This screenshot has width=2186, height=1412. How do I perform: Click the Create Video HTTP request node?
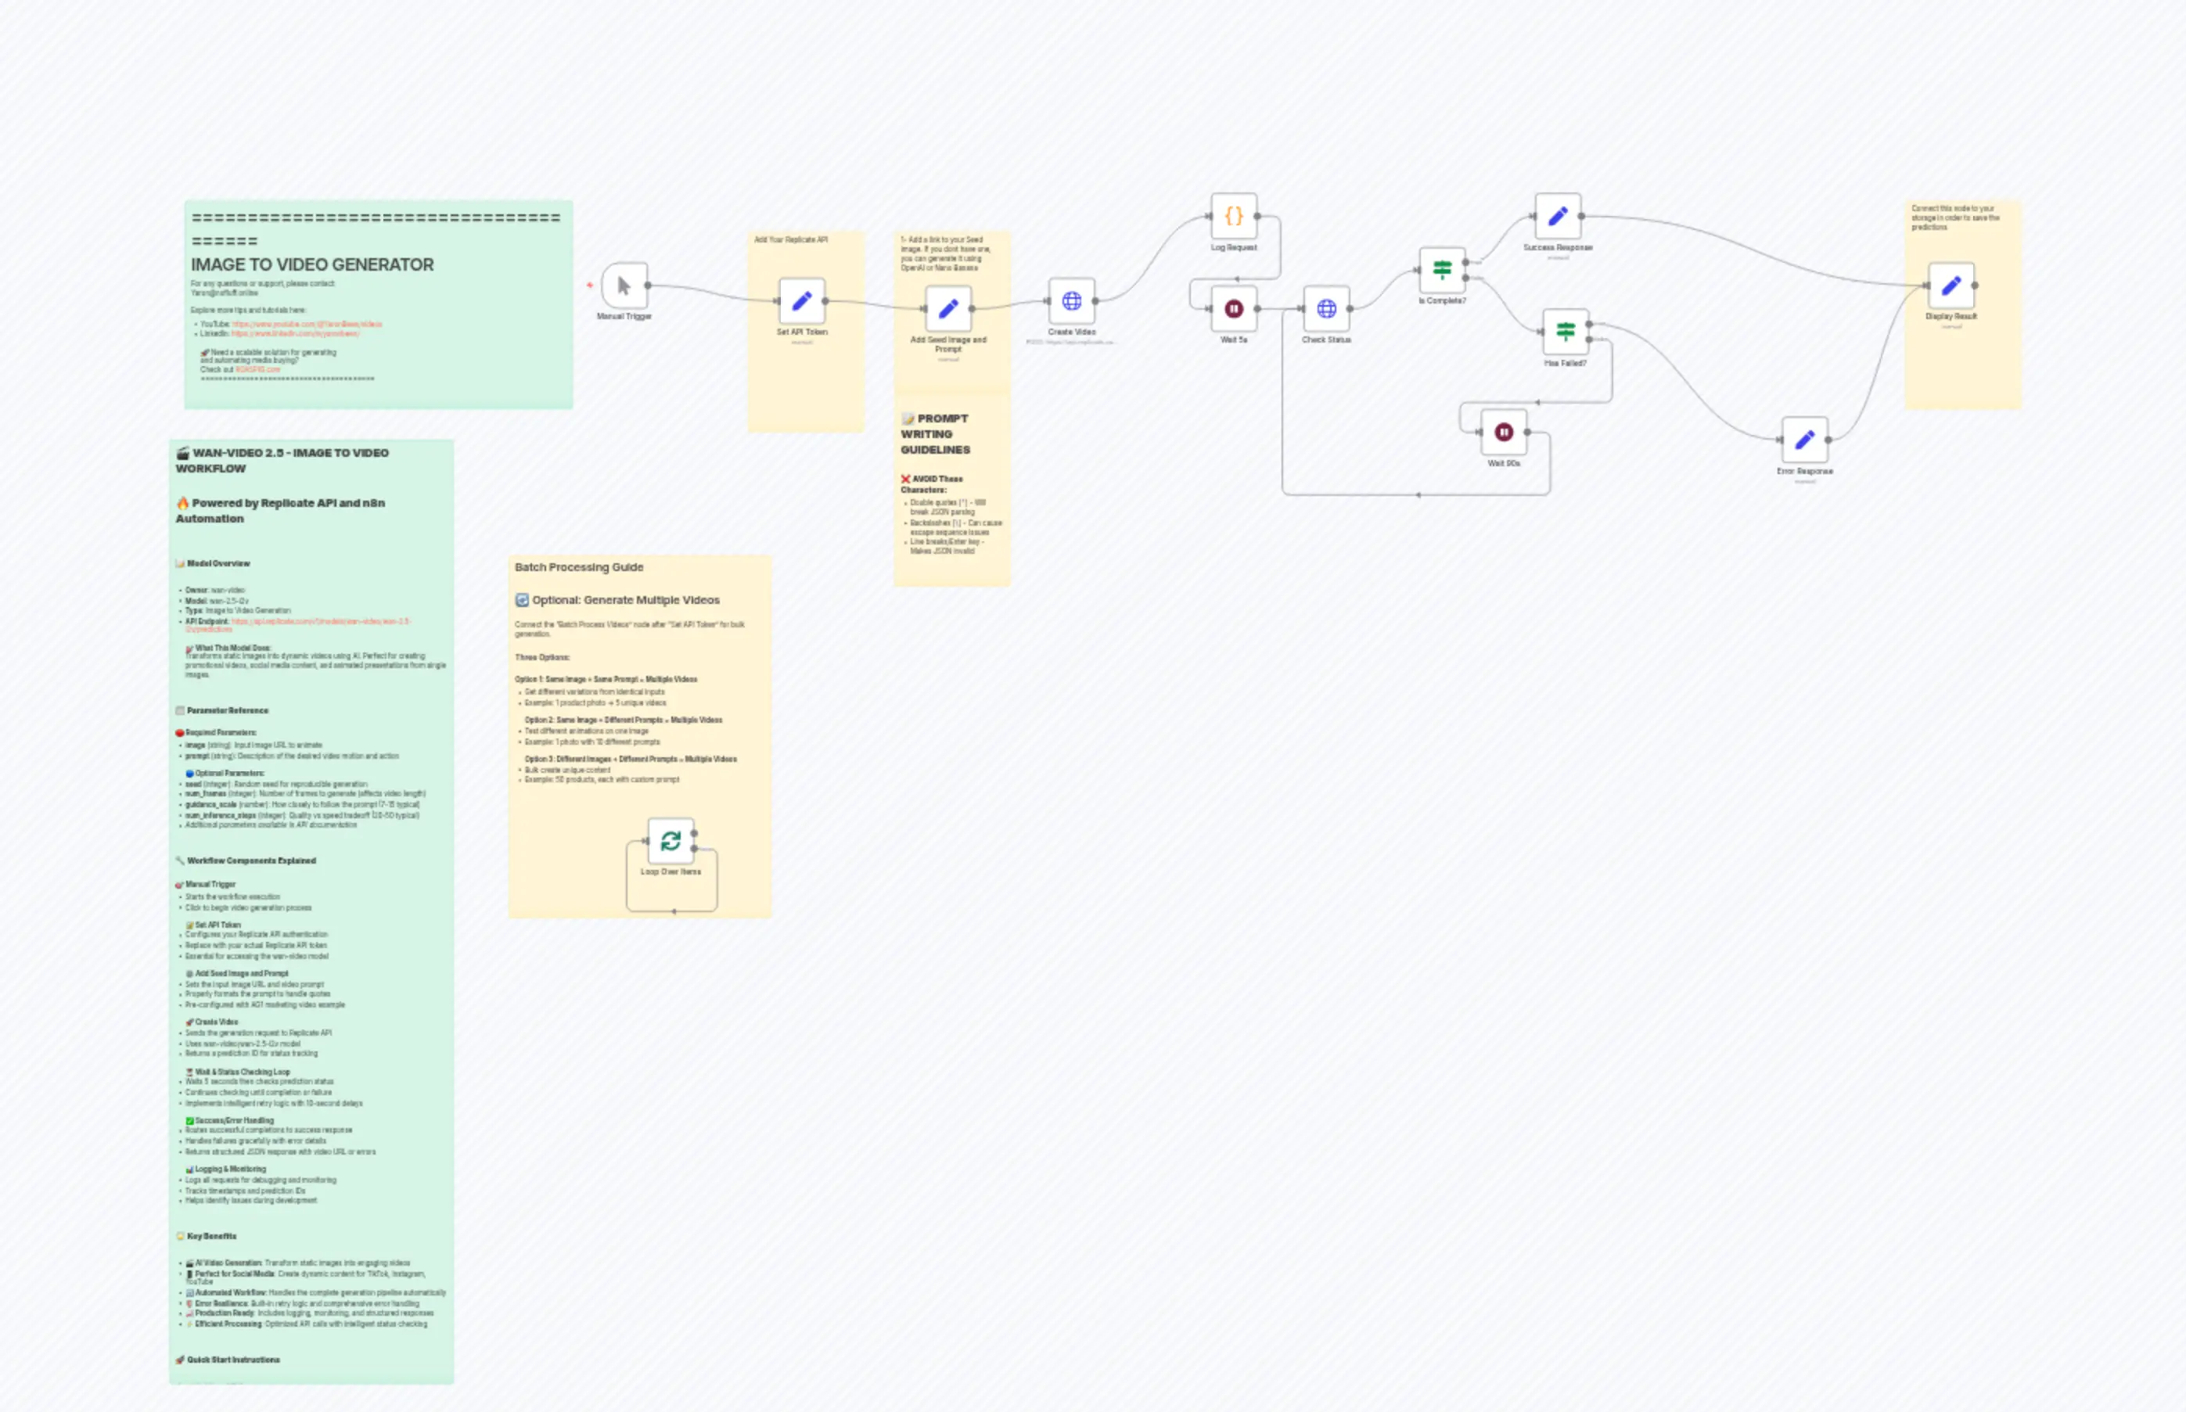coord(1072,300)
